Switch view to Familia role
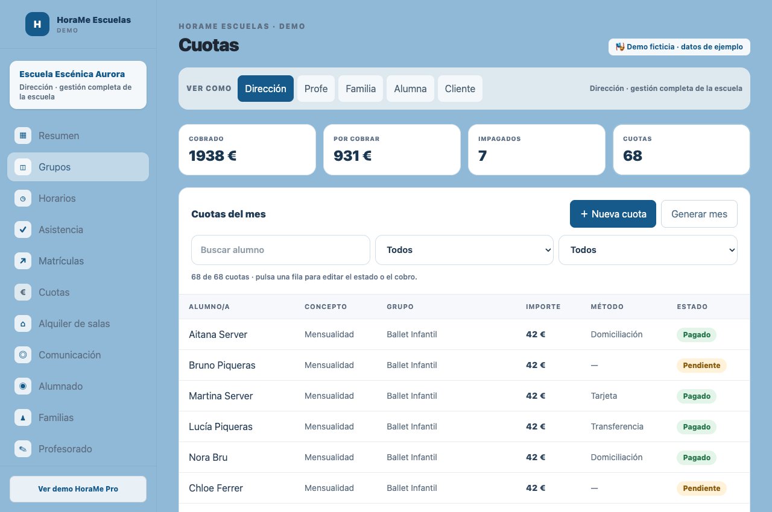Screen dimensions: 772x512 click(x=361, y=89)
